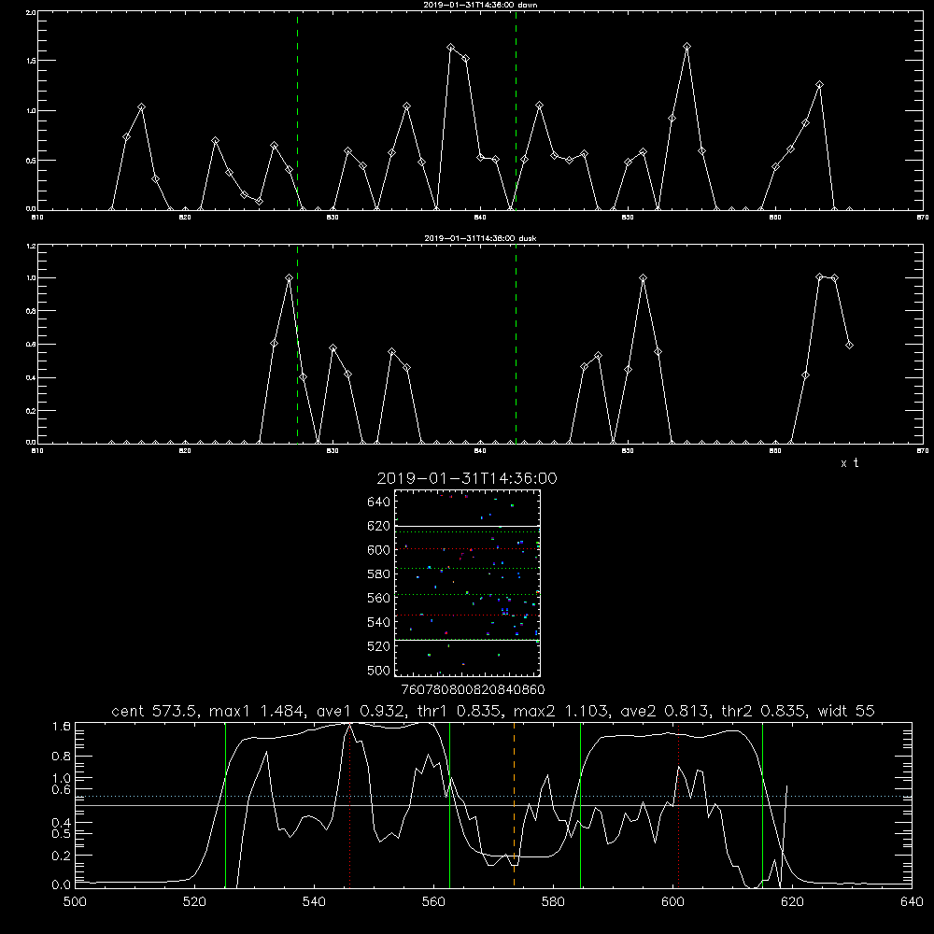Click the green vertical line at 525 in bottom plot
Image resolution: width=934 pixels, height=934 pixels.
(x=225, y=805)
